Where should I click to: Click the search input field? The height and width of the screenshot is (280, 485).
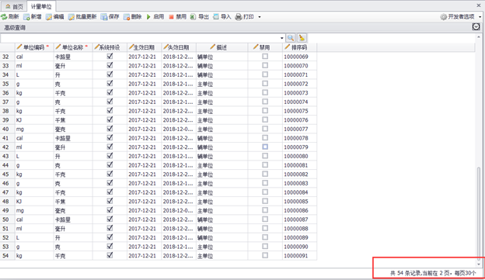coord(140,38)
